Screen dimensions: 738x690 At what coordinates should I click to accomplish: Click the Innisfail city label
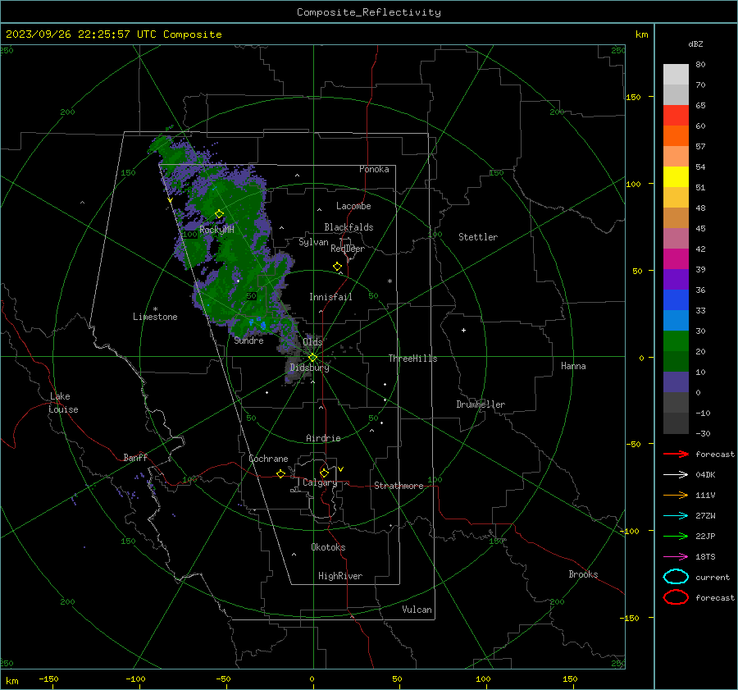point(330,297)
